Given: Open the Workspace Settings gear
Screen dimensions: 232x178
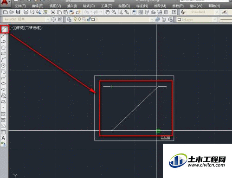Looking at the screenshot, I should (53, 19).
